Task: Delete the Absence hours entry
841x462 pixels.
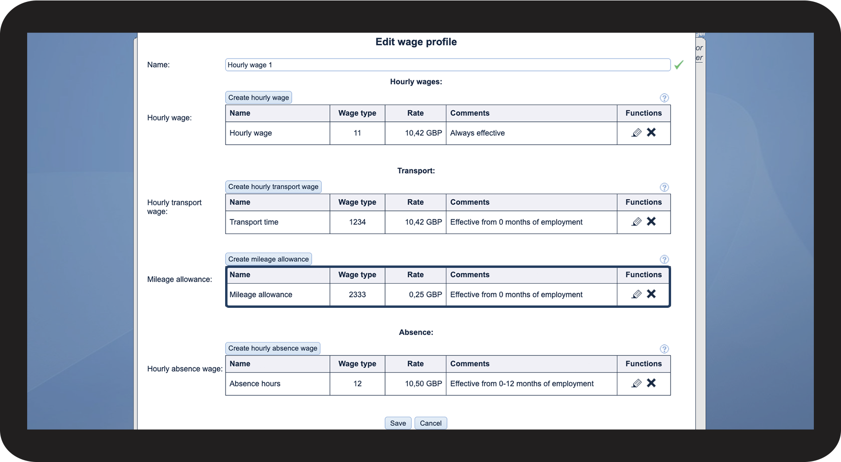Action: 651,383
